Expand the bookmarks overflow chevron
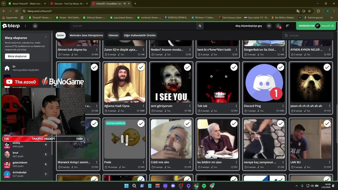Screen dimensions: 338x190 [332, 18]
